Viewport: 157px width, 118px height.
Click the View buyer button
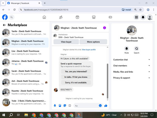coord(66,42)
